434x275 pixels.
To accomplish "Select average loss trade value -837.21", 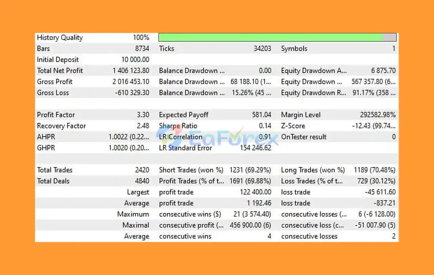I will pos(384,203).
